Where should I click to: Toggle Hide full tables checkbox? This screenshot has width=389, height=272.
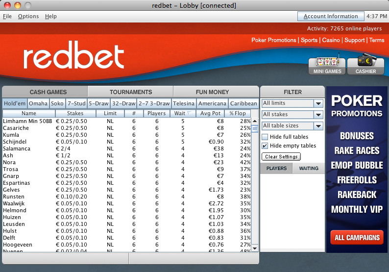pyautogui.click(x=265, y=137)
